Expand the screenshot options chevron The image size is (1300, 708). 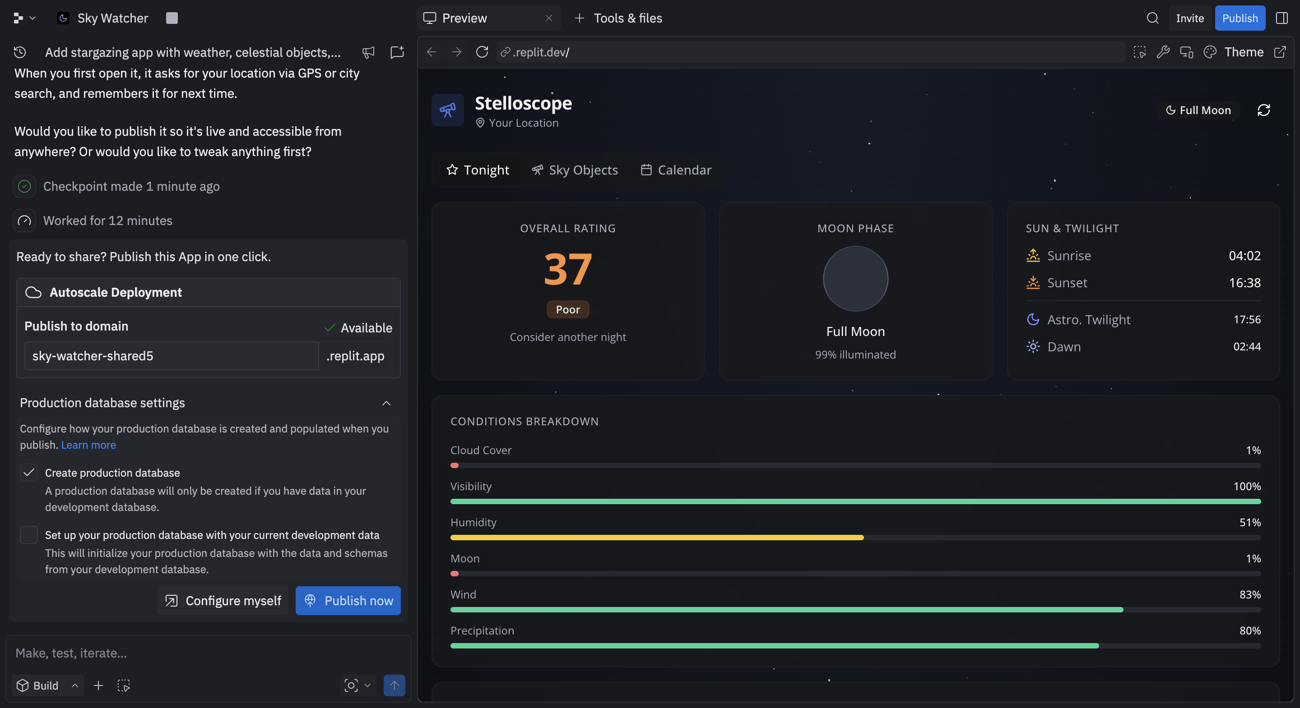click(367, 685)
